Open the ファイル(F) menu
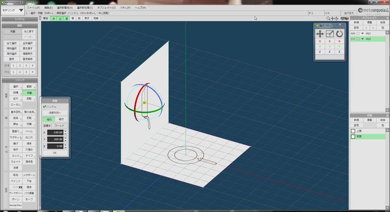The width and height of the screenshot is (390, 212). tap(34, 8)
